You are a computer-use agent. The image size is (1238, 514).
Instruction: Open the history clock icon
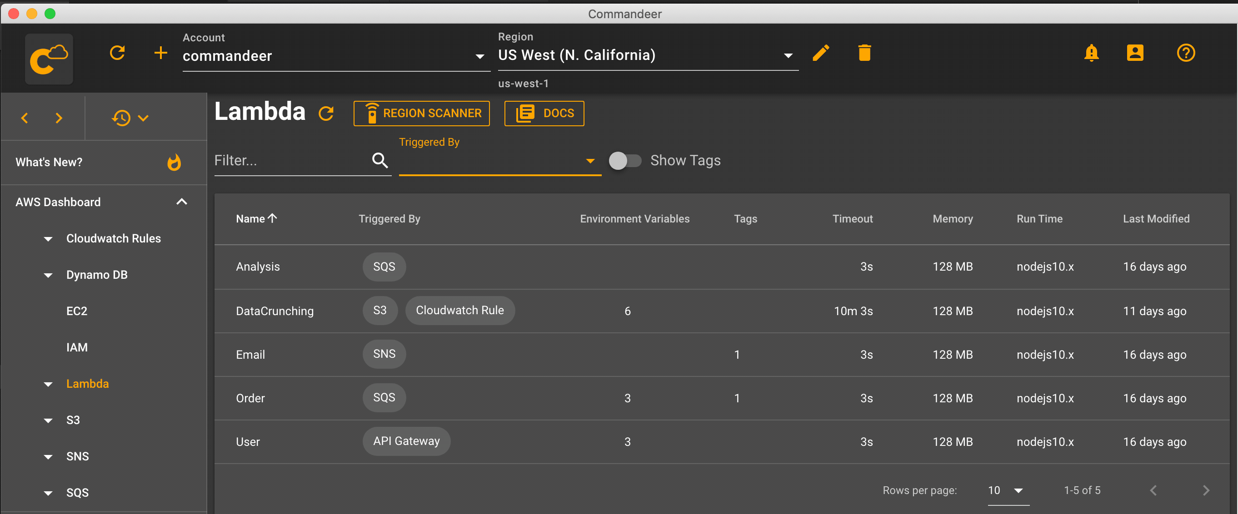(x=121, y=118)
